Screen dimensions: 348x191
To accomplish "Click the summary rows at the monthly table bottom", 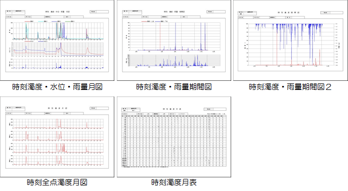I will coord(174,162).
